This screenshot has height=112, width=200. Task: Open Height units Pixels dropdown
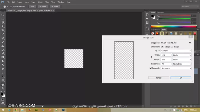pyautogui.click(x=182, y=60)
